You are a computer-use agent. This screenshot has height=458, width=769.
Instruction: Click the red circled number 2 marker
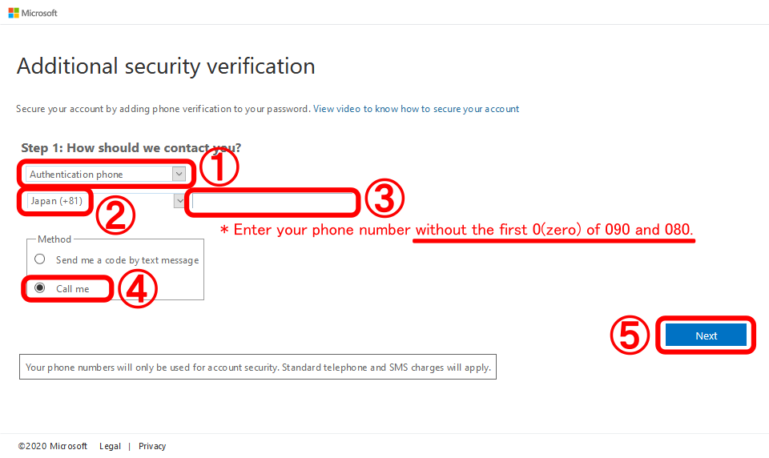[115, 215]
